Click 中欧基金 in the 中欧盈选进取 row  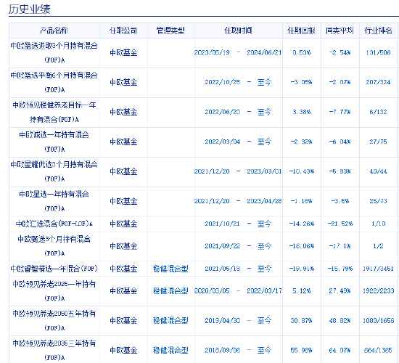(123, 53)
